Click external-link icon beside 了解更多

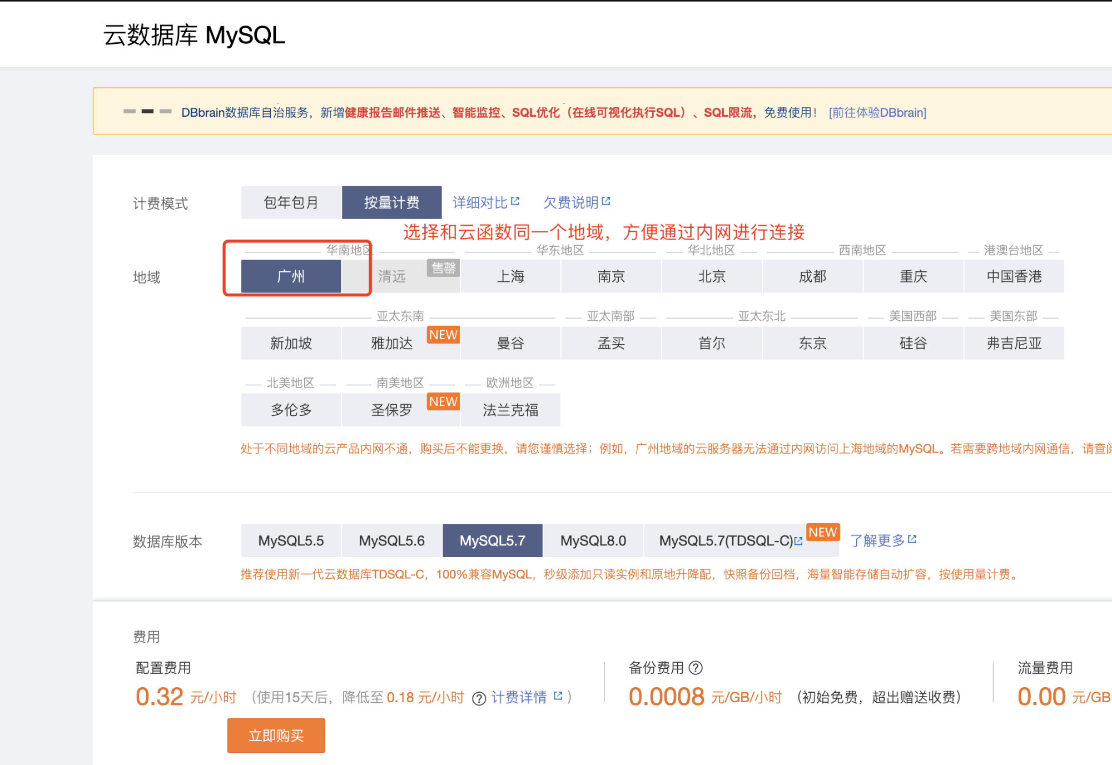pos(912,539)
